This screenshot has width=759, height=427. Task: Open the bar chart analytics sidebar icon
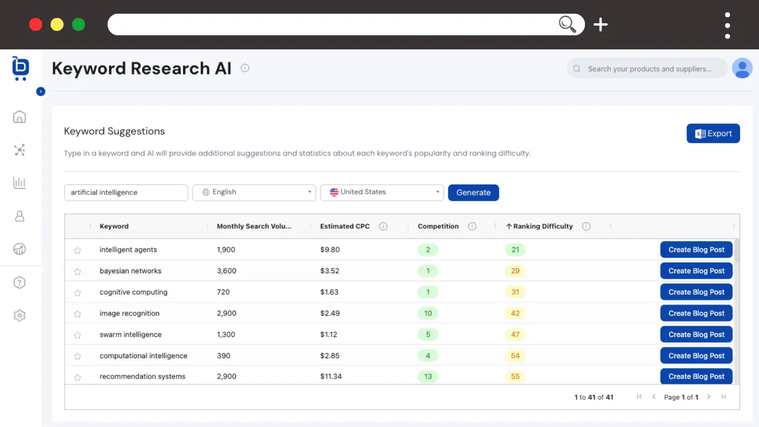coord(19,183)
